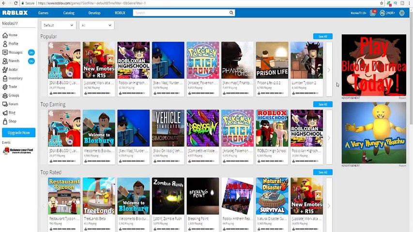This screenshot has width=413, height=232.
Task: Open Groups in the sidebar
Action: click(11, 96)
